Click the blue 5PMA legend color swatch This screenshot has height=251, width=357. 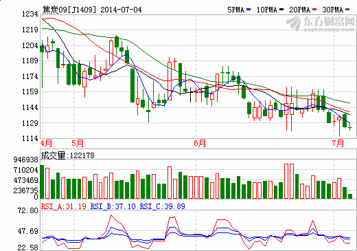pos(249,10)
